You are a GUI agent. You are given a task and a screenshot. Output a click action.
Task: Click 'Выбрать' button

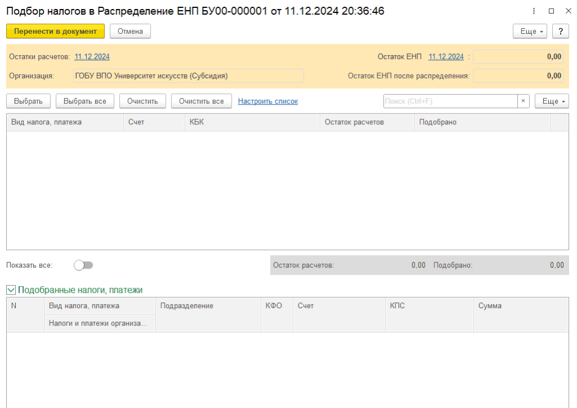coord(29,101)
